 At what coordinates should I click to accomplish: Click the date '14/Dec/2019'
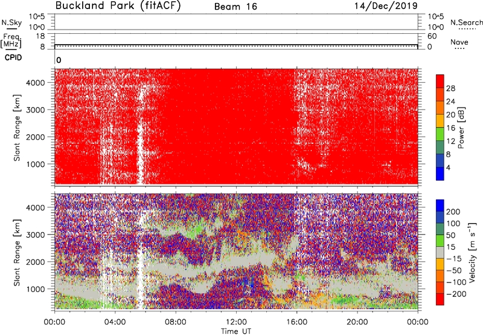pos(386,5)
